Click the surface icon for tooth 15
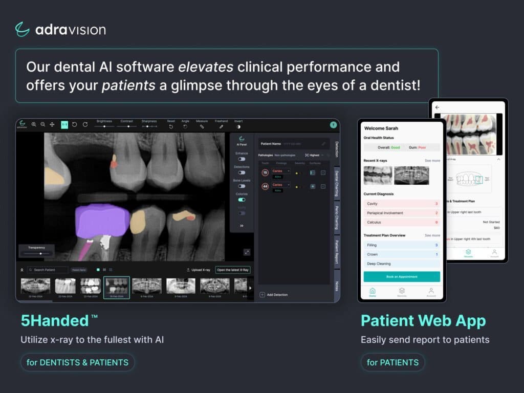 tap(313, 173)
